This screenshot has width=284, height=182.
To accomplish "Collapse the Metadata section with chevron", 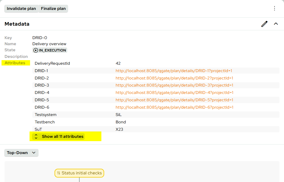I will pos(276,24).
